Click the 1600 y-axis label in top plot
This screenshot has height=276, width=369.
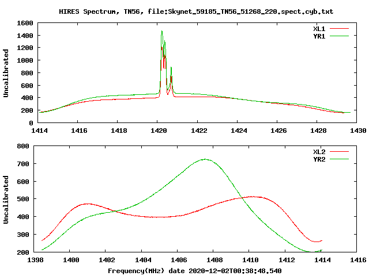(25, 23)
